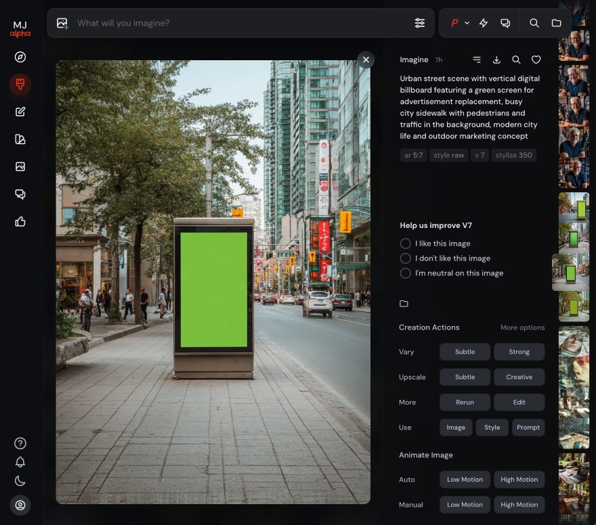Click the settings sliders icon in prompt bar
Viewport: 596px width, 525px height.
coord(420,23)
